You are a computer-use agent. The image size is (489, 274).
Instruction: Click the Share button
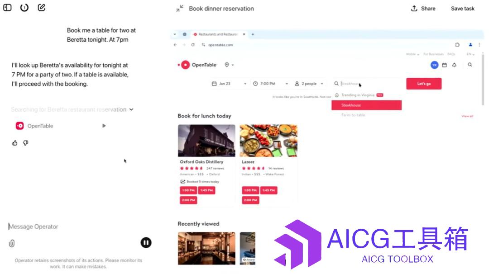pos(423,9)
